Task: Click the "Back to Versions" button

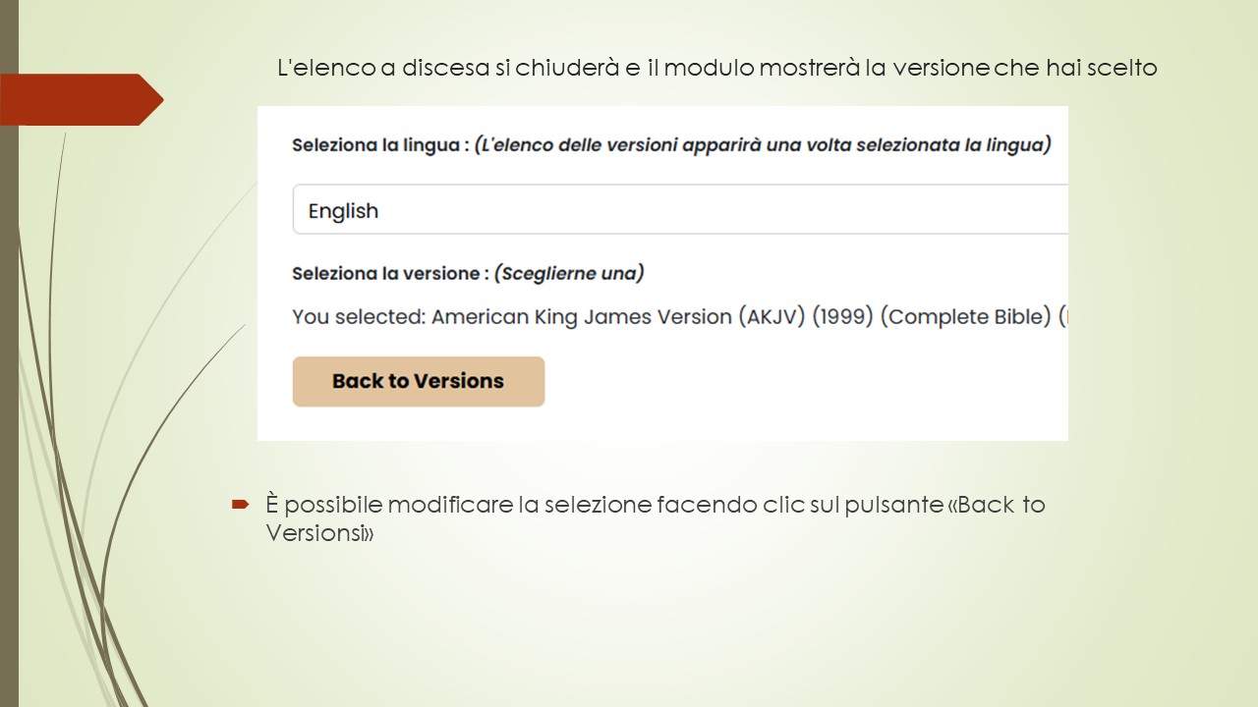Action: coord(418,381)
